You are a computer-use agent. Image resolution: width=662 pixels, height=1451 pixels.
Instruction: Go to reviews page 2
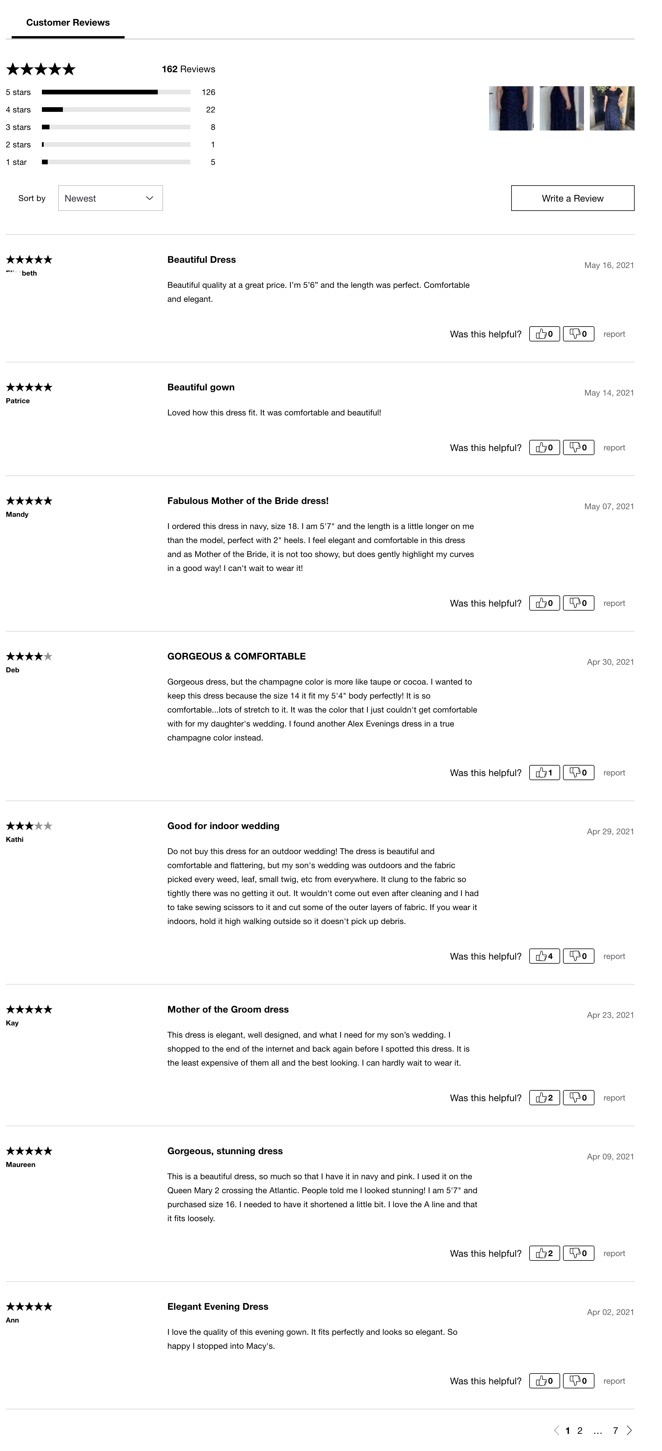[x=580, y=1431]
